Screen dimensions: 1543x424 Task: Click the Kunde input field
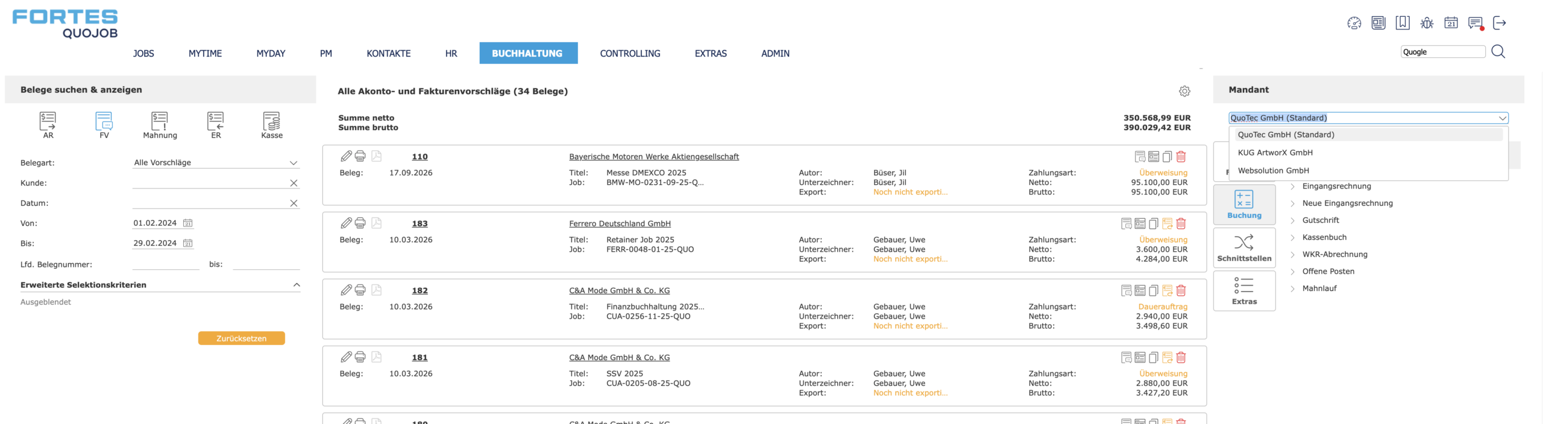(x=210, y=183)
